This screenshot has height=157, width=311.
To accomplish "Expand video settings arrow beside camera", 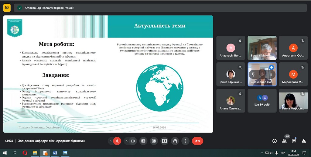I will coord(126,141).
